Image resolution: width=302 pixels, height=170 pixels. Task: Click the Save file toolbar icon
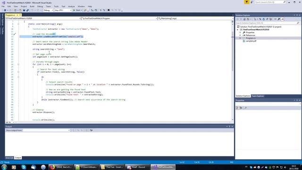pyautogui.click(x=24, y=10)
